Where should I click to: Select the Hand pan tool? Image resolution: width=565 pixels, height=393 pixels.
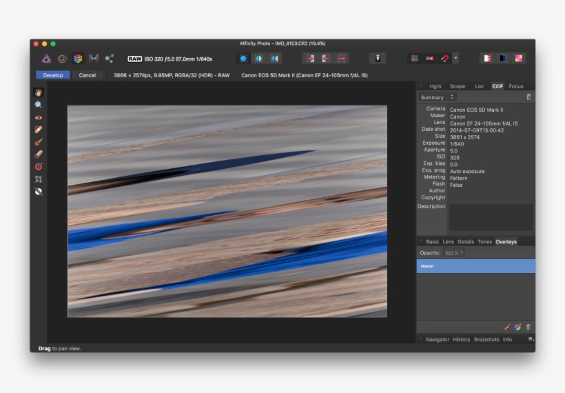coord(39,92)
